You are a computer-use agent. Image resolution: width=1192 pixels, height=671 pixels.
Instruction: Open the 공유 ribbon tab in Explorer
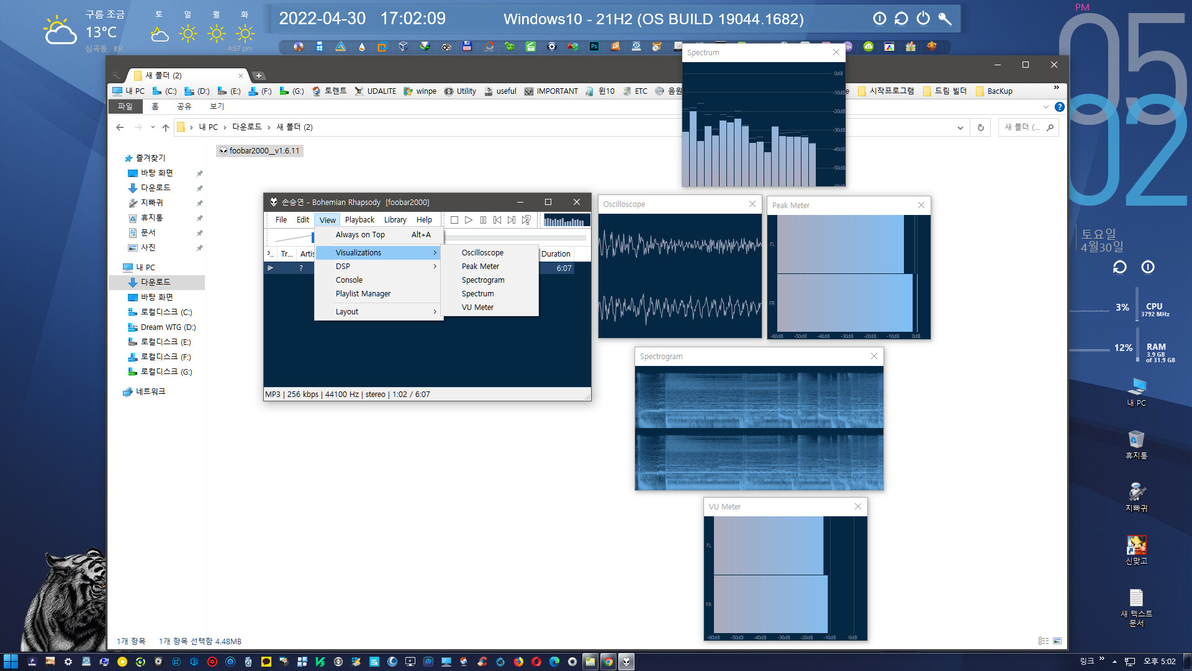point(184,106)
